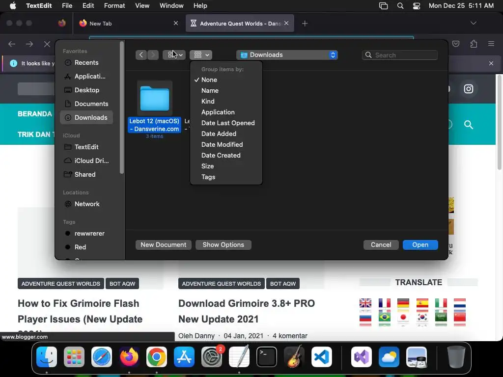Launch GarageBand from the Dock

coord(294,357)
